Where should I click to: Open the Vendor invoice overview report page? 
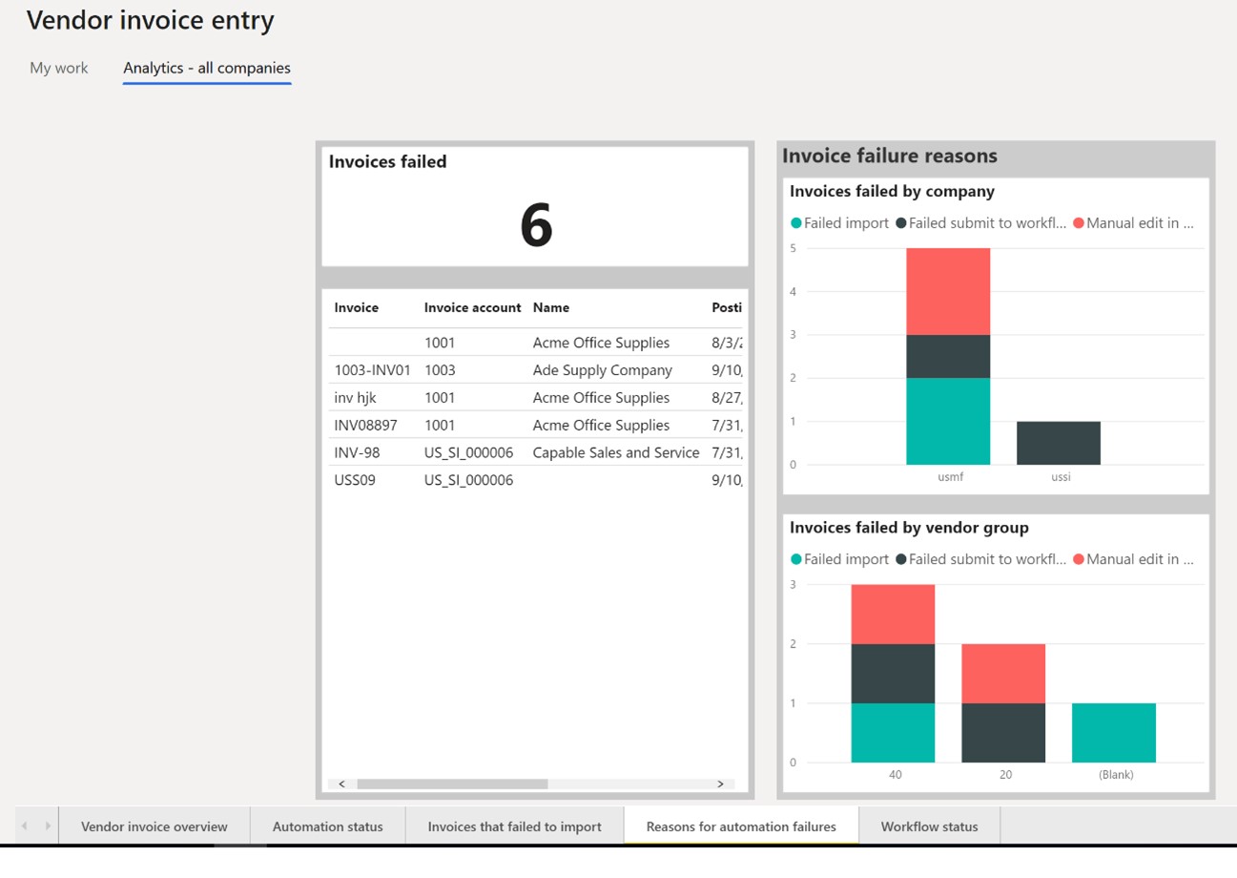[154, 826]
